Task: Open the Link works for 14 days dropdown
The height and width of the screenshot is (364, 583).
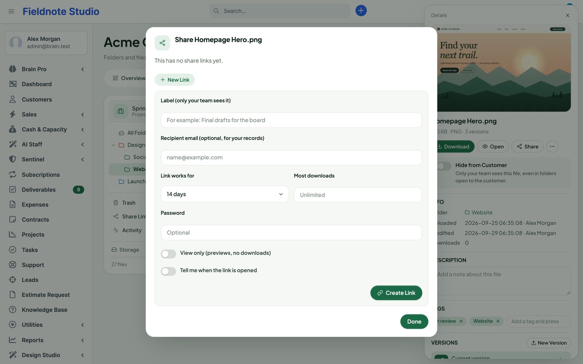Action: pyautogui.click(x=225, y=194)
